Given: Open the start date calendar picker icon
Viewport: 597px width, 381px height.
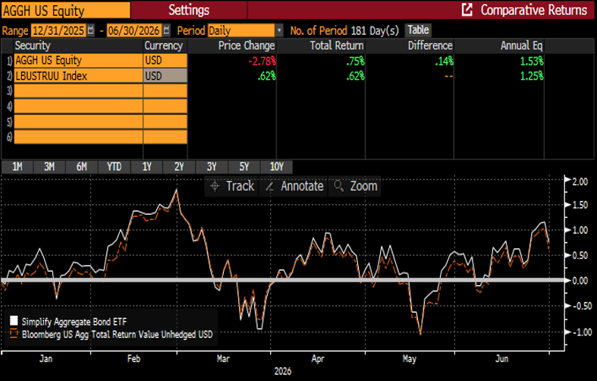Looking at the screenshot, I should 90,30.
